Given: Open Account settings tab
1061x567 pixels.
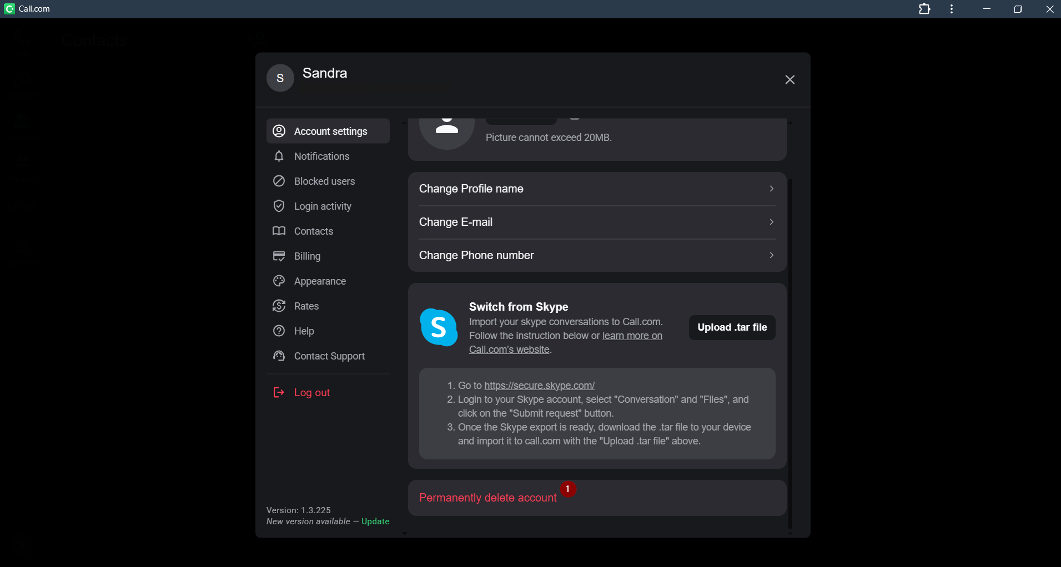Looking at the screenshot, I should click(x=328, y=131).
